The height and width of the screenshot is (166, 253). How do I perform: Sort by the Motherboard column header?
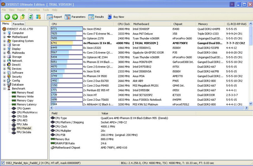tap(151, 24)
